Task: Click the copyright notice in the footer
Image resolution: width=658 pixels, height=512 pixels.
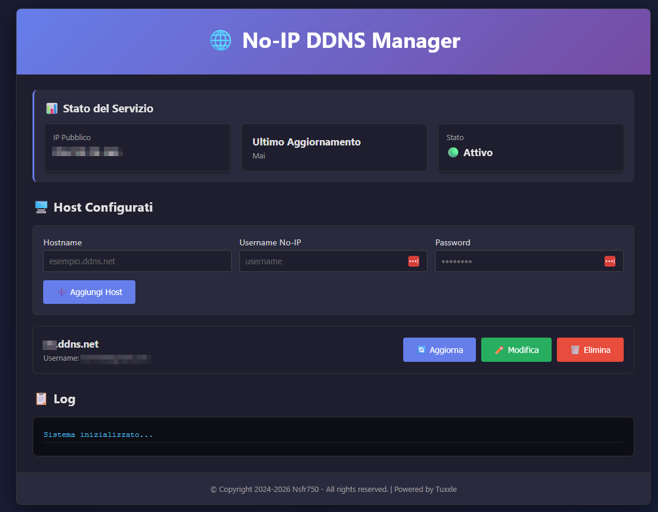Action: click(333, 490)
